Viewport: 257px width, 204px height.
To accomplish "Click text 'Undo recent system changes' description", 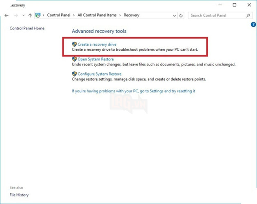I will tap(153, 64).
